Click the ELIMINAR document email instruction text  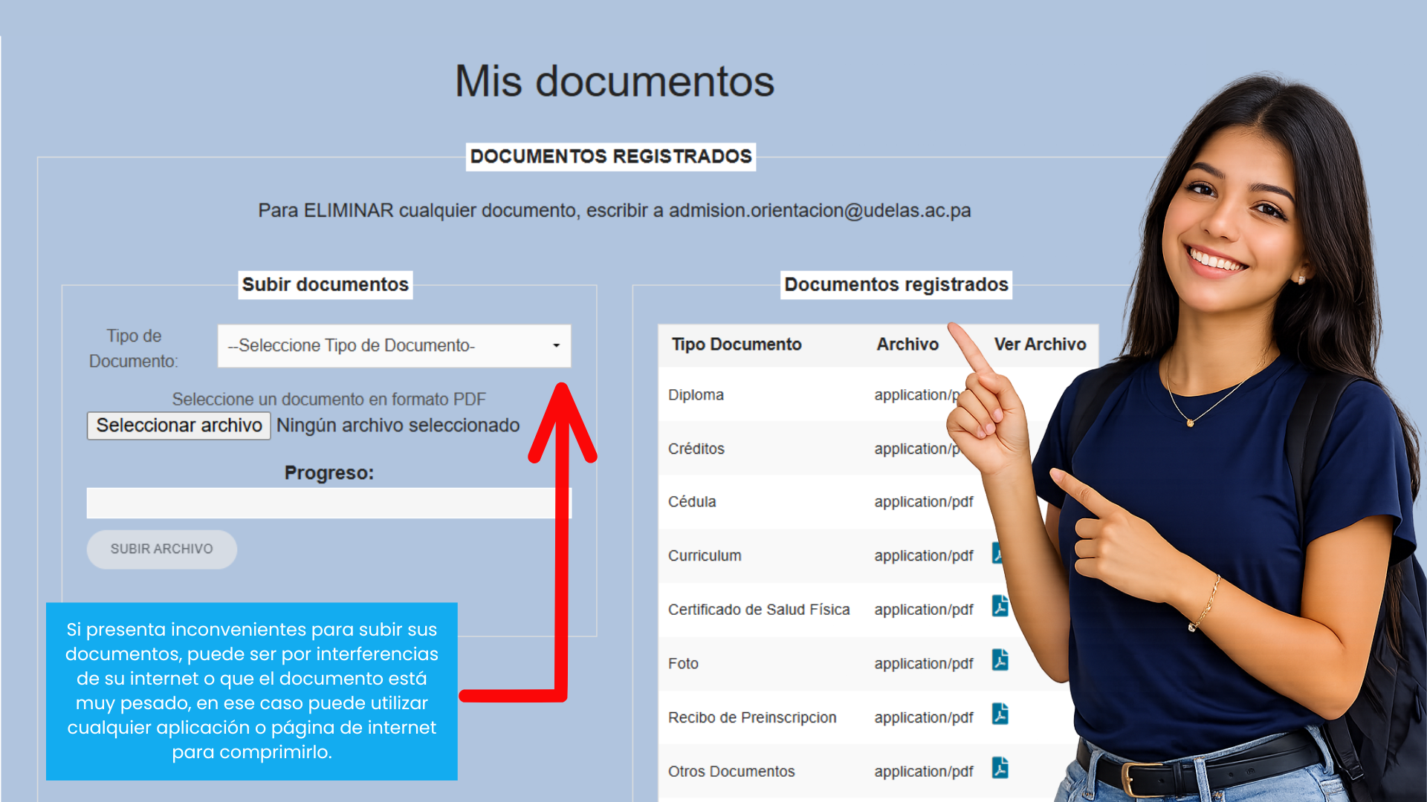pyautogui.click(x=615, y=211)
